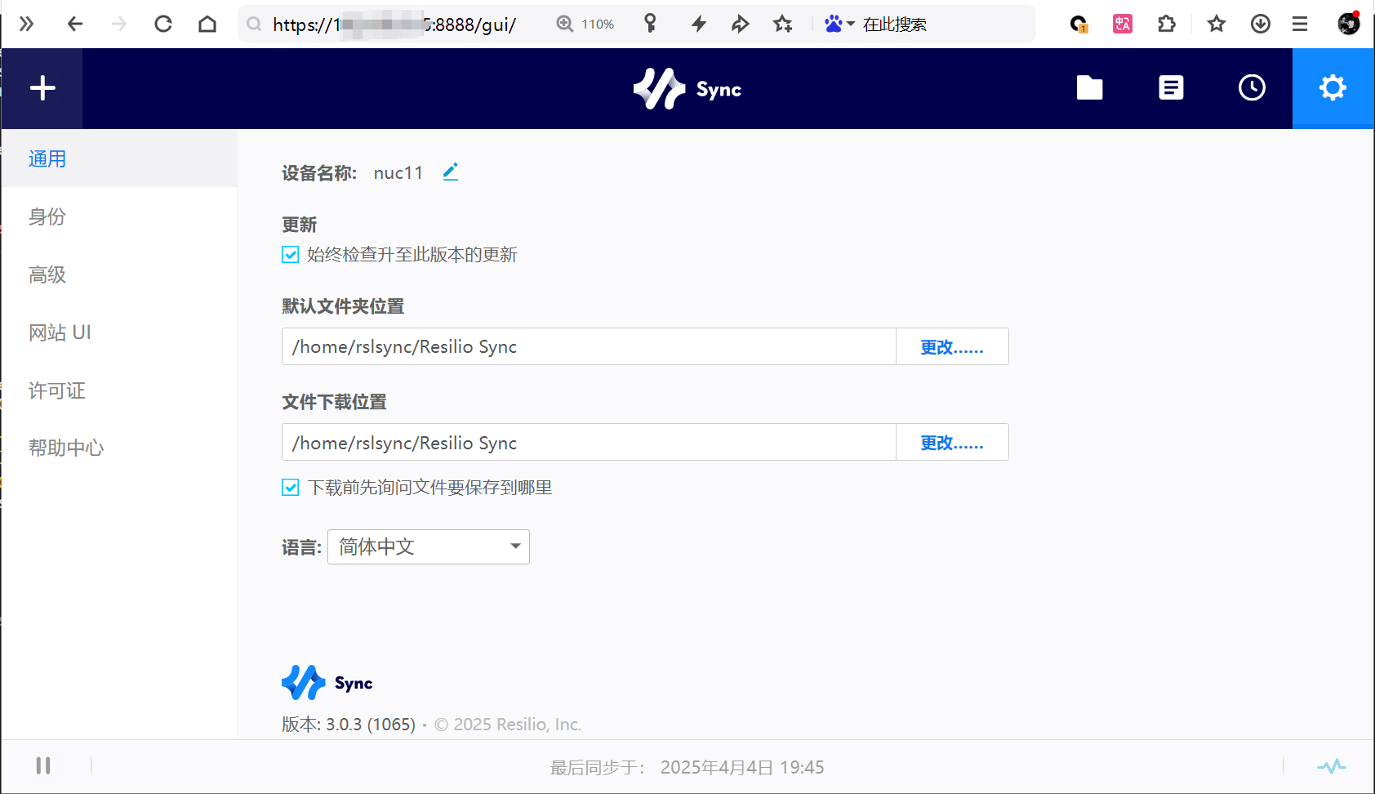
Task: Click the 110% zoom indicator
Action: tap(585, 25)
